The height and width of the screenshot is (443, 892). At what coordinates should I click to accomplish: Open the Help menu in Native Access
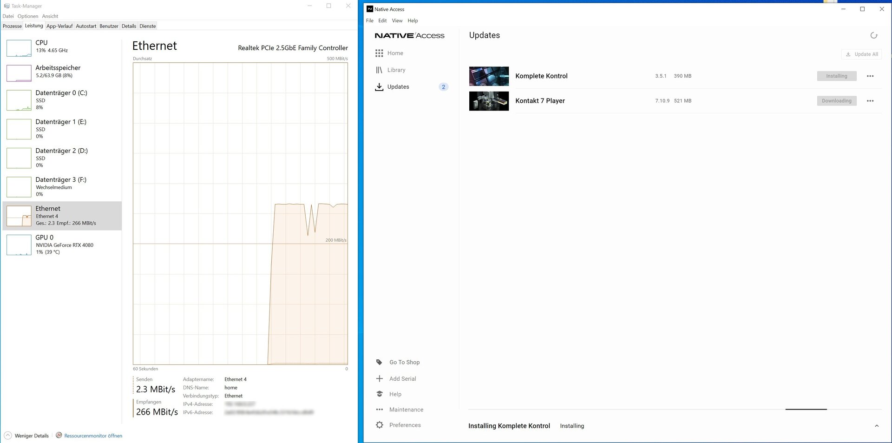click(x=413, y=21)
